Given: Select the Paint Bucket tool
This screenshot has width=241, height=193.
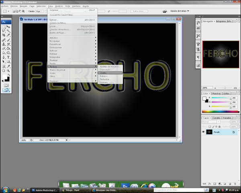Looking at the screenshot, I should coord(8,49).
